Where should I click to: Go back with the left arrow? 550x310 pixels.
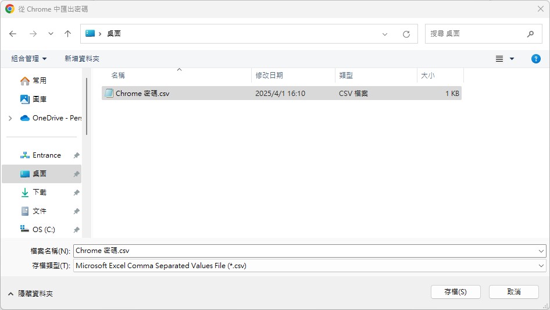click(x=13, y=34)
